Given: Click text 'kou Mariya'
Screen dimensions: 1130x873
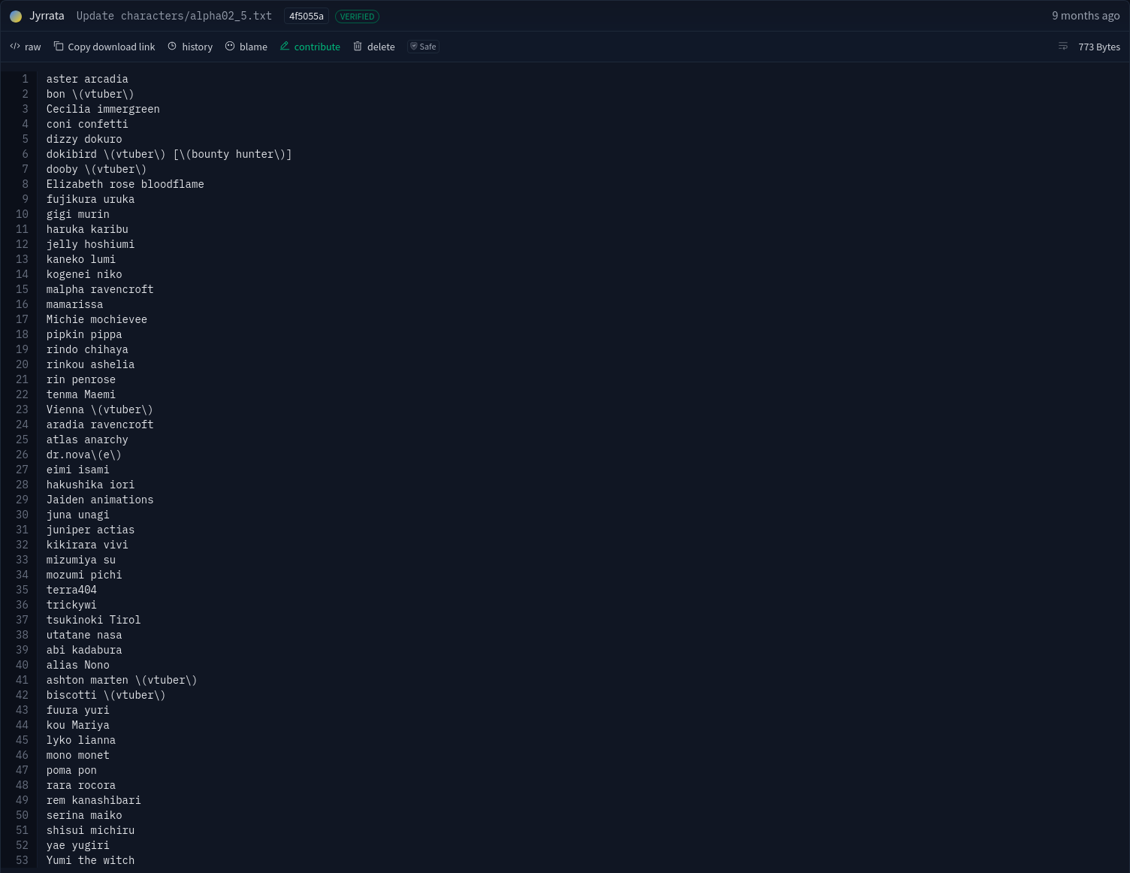Looking at the screenshot, I should coord(78,725).
